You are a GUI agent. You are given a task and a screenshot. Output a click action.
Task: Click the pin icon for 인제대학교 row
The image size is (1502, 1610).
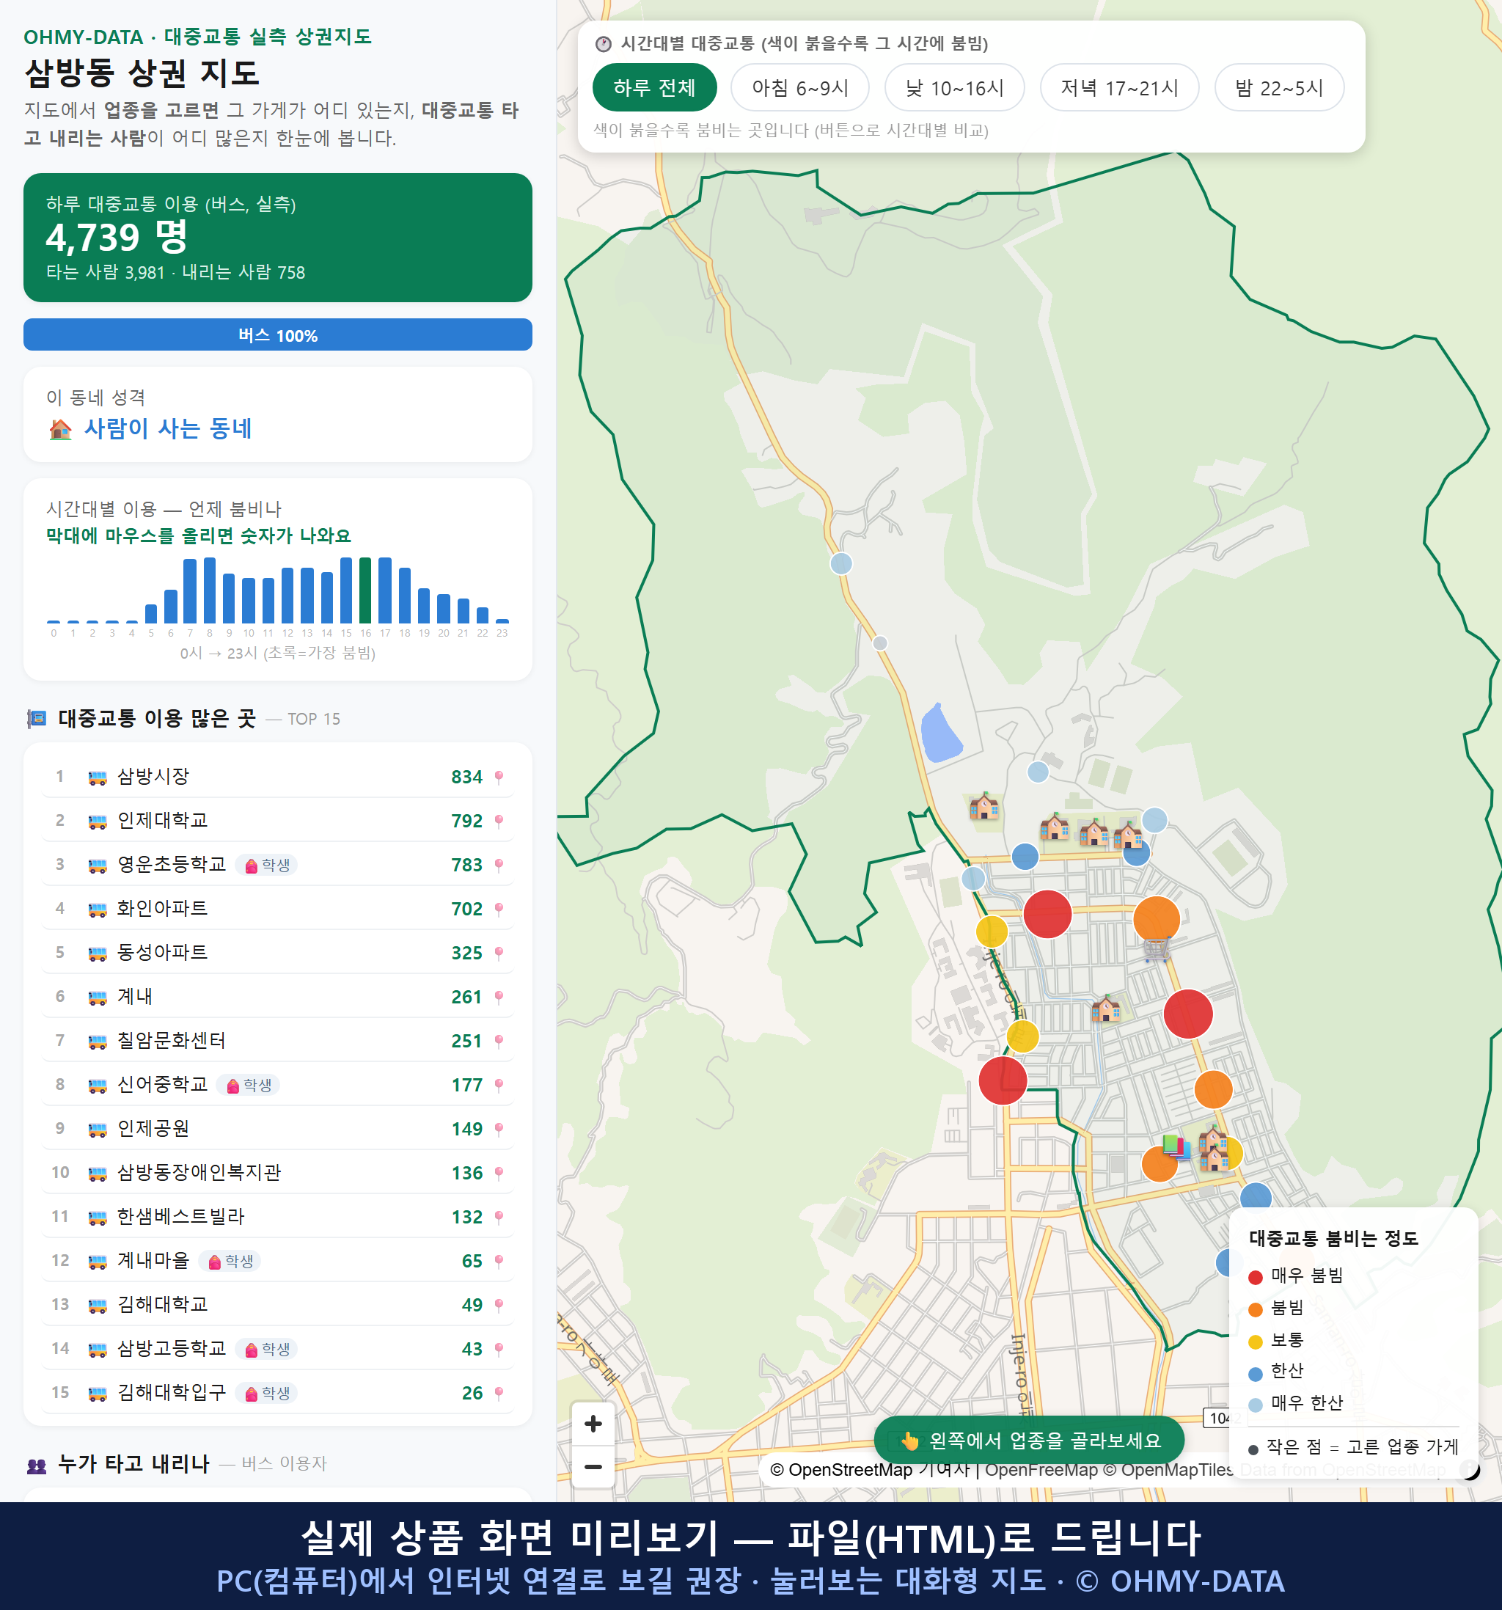click(499, 822)
